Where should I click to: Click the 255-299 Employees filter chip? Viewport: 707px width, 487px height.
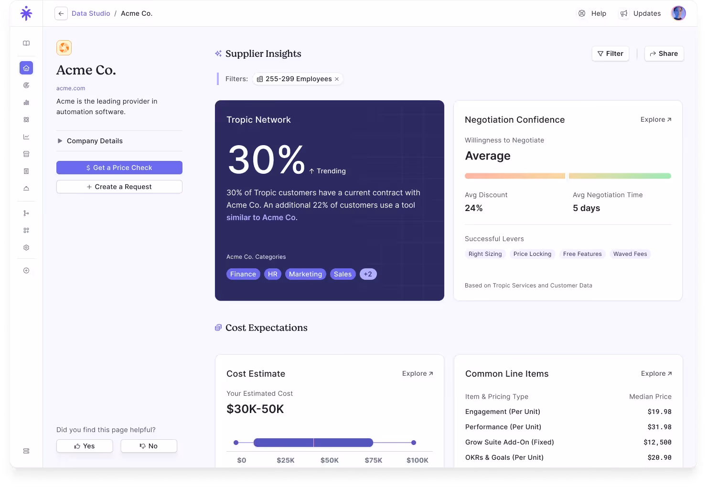[298, 79]
